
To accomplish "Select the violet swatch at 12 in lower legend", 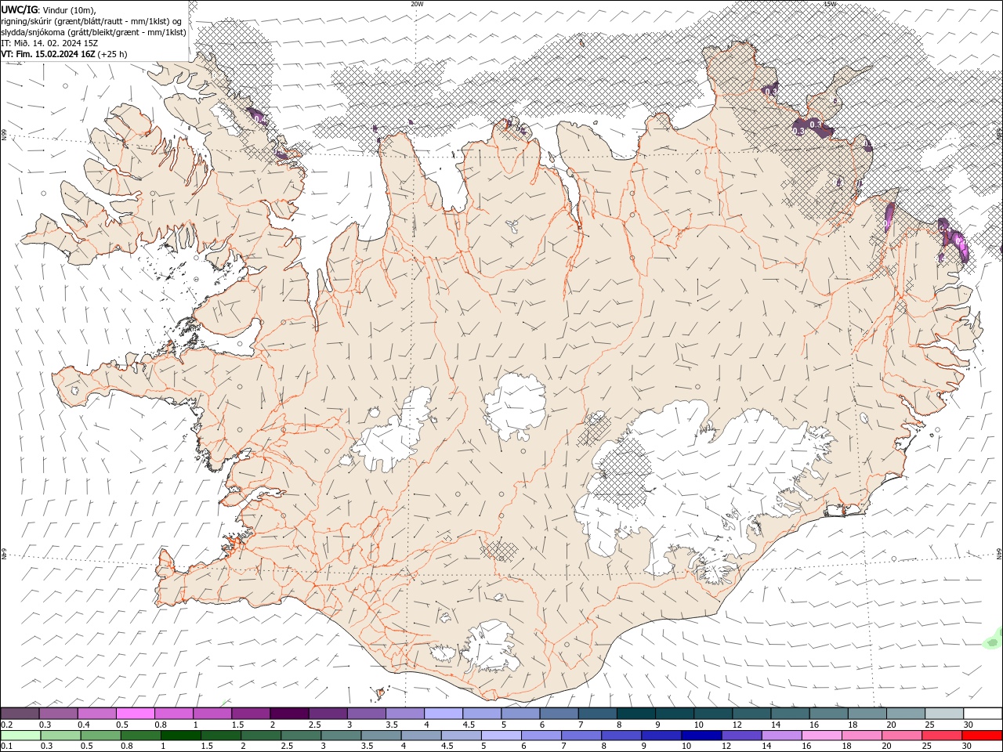I will [x=741, y=736].
